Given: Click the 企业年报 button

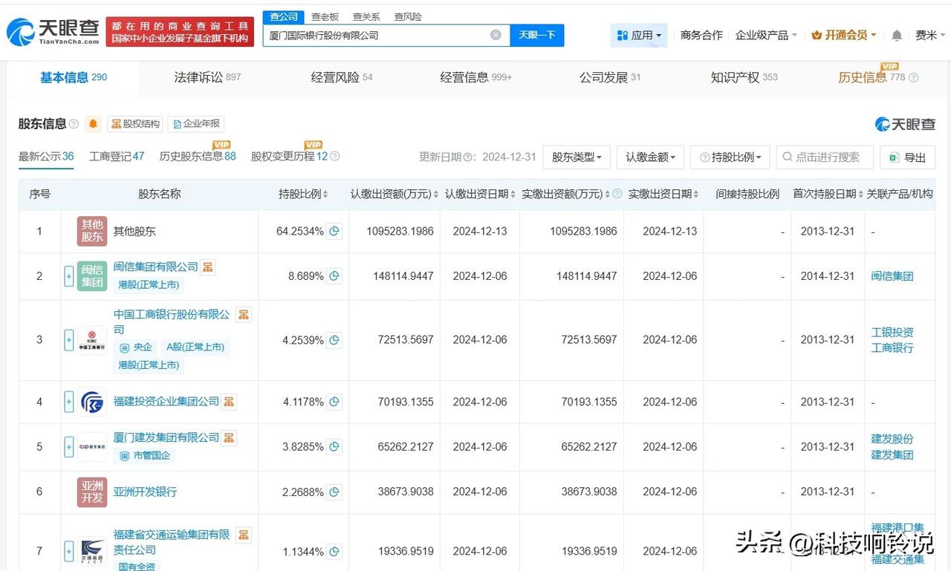Looking at the screenshot, I should [x=195, y=124].
